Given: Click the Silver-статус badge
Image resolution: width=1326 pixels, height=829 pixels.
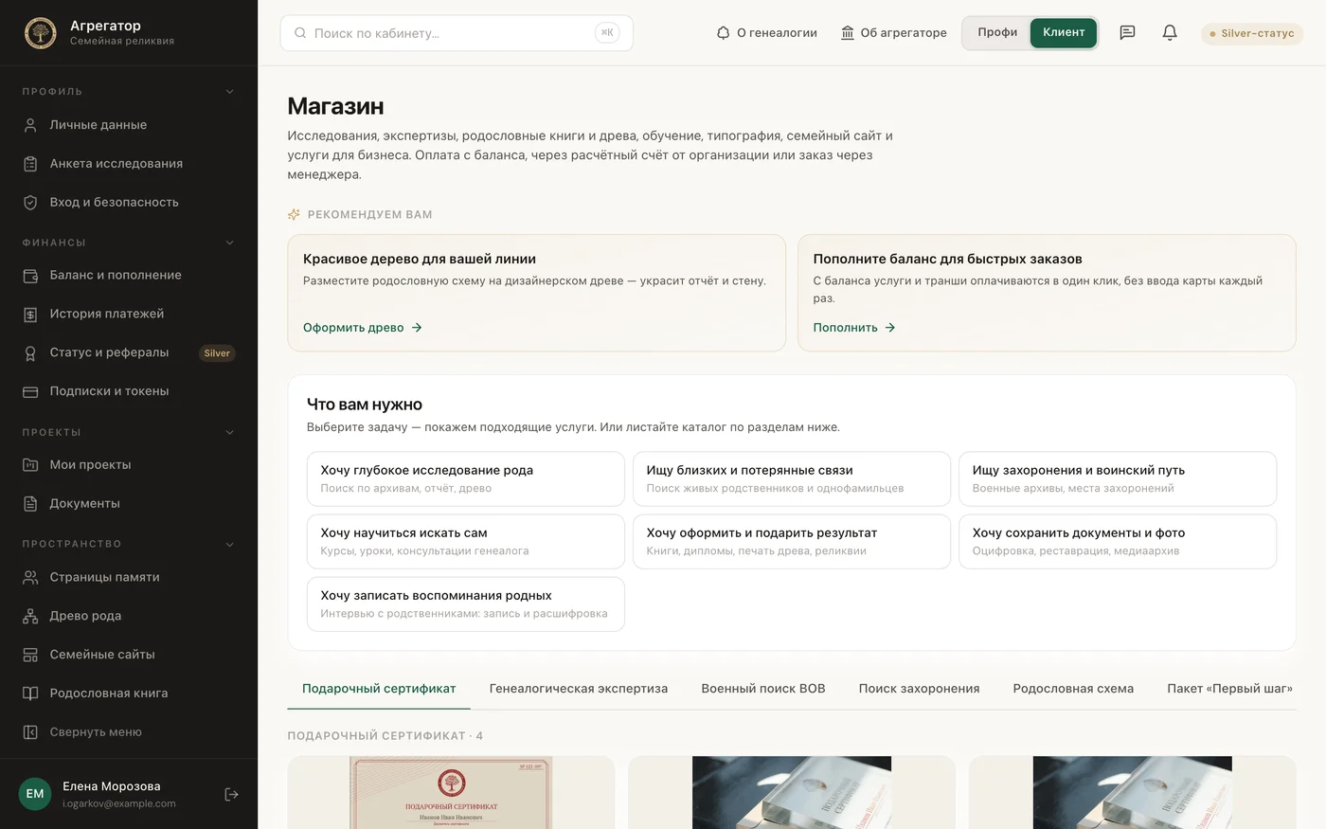Looking at the screenshot, I should pyautogui.click(x=1252, y=33).
